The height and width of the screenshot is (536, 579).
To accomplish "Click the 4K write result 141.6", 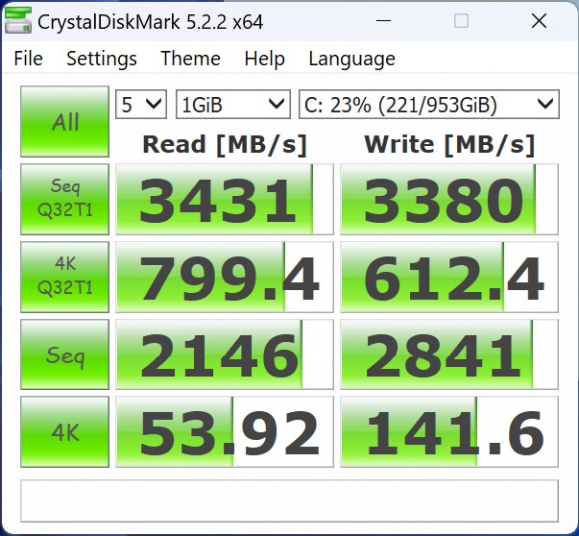I will pyautogui.click(x=449, y=432).
